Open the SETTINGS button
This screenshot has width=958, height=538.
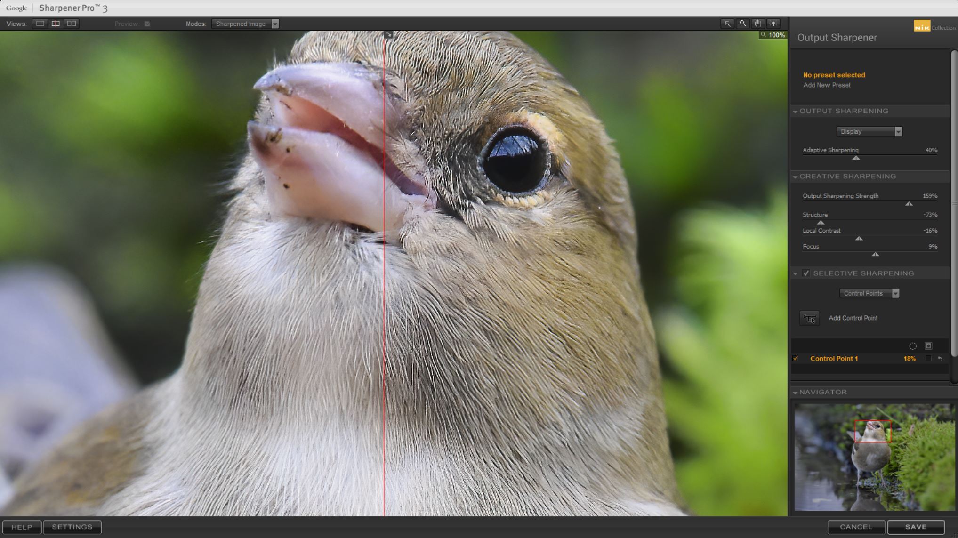click(72, 527)
